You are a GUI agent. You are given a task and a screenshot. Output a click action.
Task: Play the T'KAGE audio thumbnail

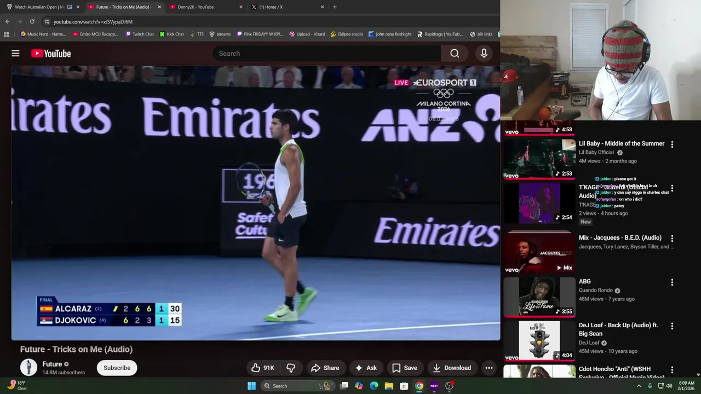(x=539, y=203)
